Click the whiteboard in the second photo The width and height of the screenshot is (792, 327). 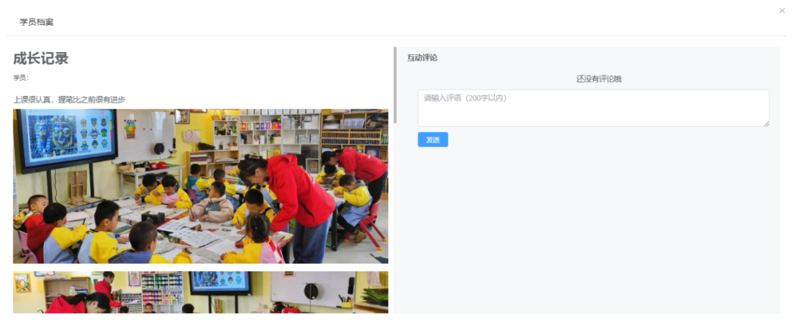[312, 290]
